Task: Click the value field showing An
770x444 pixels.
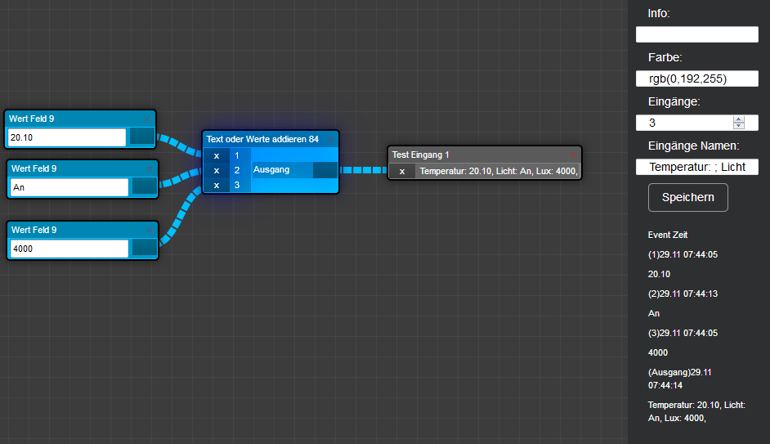Action: click(x=69, y=187)
